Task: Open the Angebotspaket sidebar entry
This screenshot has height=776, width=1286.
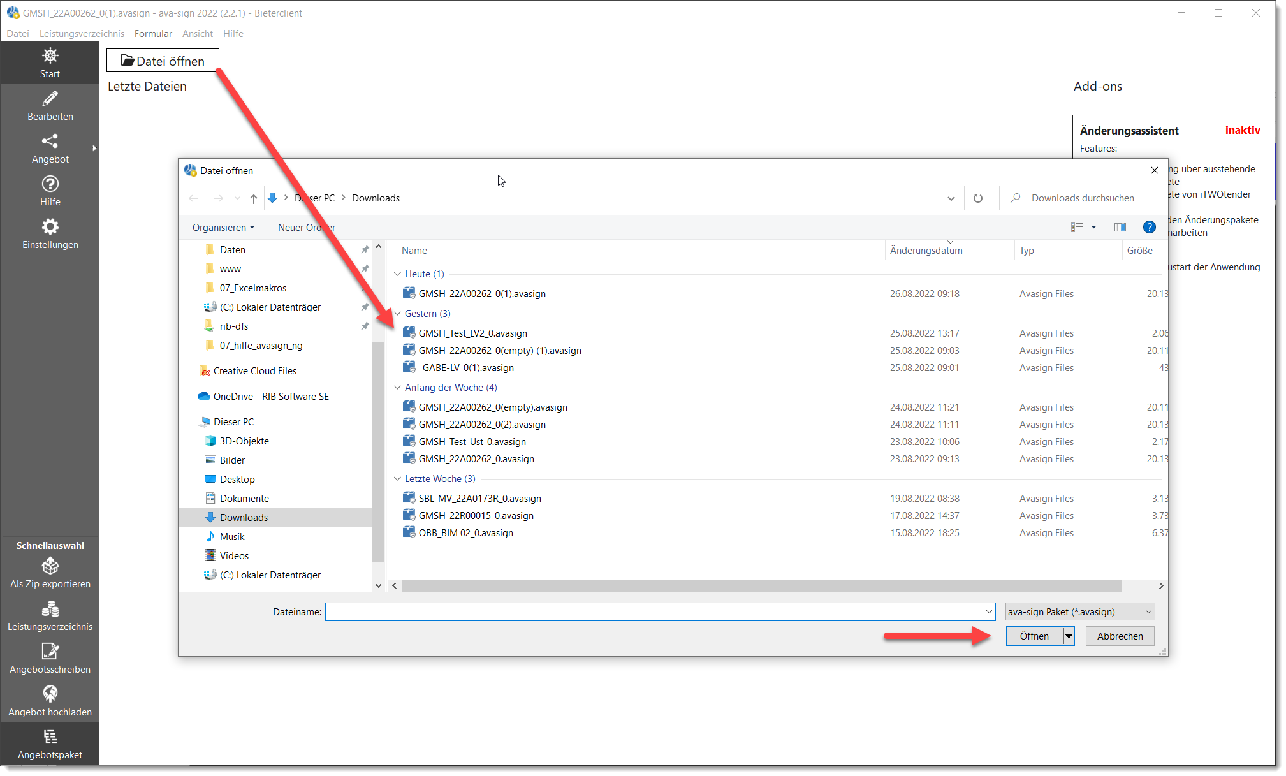Action: 50,744
